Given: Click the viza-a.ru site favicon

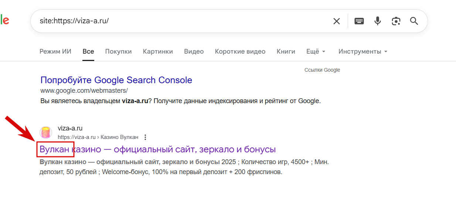Looking at the screenshot, I should click(x=46, y=132).
